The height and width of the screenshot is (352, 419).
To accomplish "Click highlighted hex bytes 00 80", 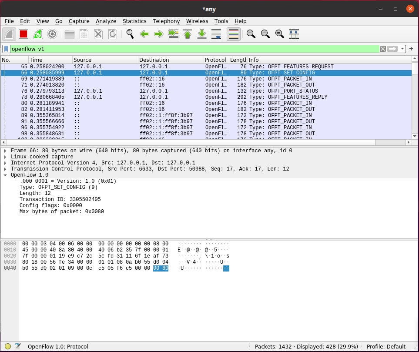I will (161, 268).
